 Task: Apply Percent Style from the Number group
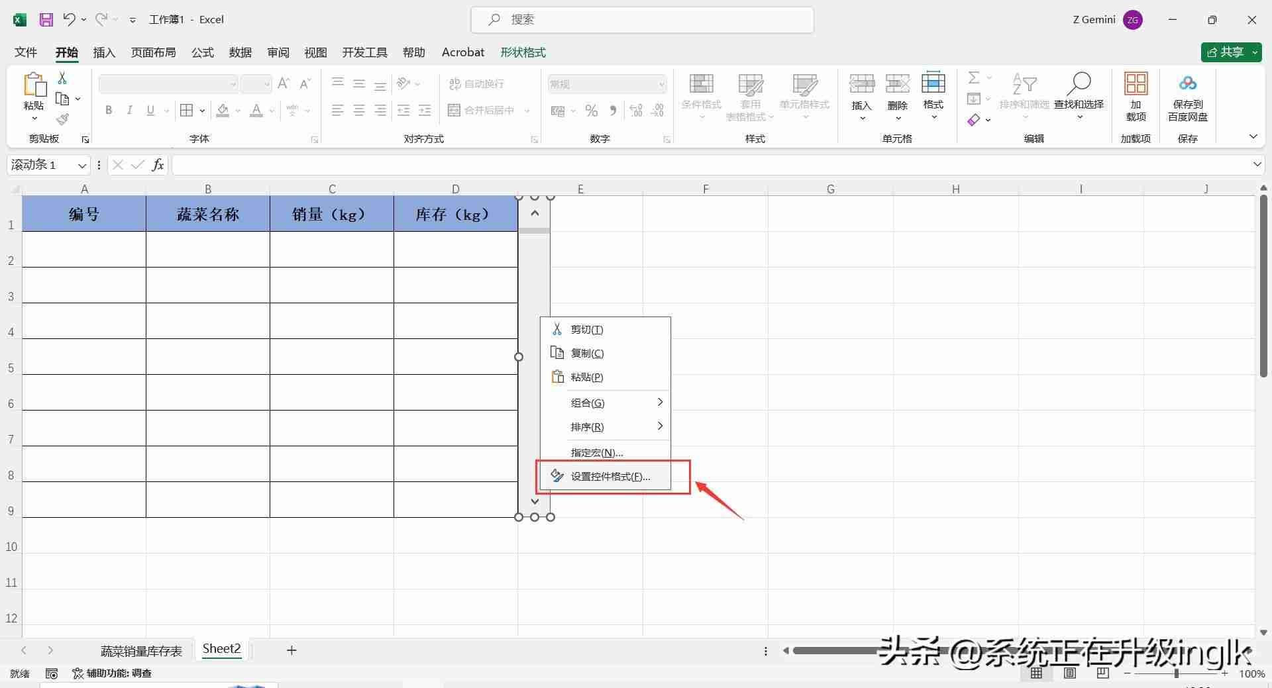tap(592, 111)
